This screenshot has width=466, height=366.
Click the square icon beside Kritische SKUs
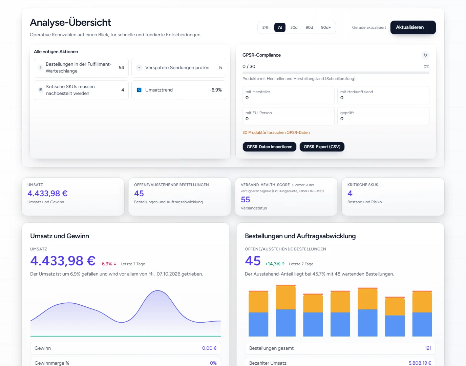(41, 90)
